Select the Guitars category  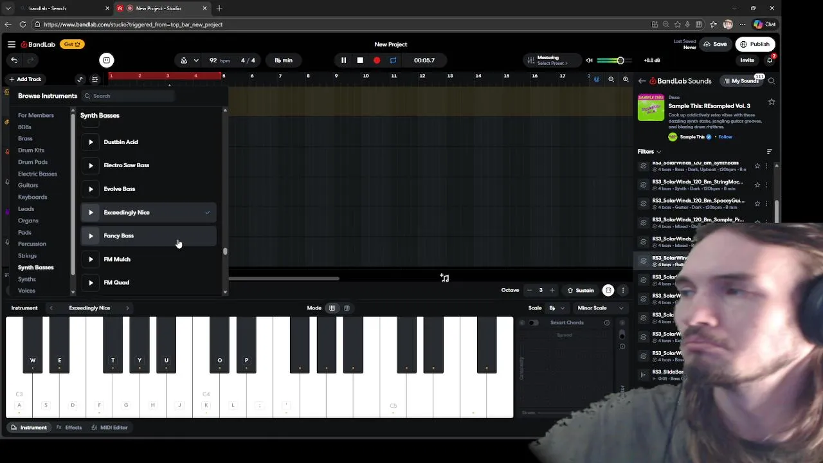click(28, 185)
